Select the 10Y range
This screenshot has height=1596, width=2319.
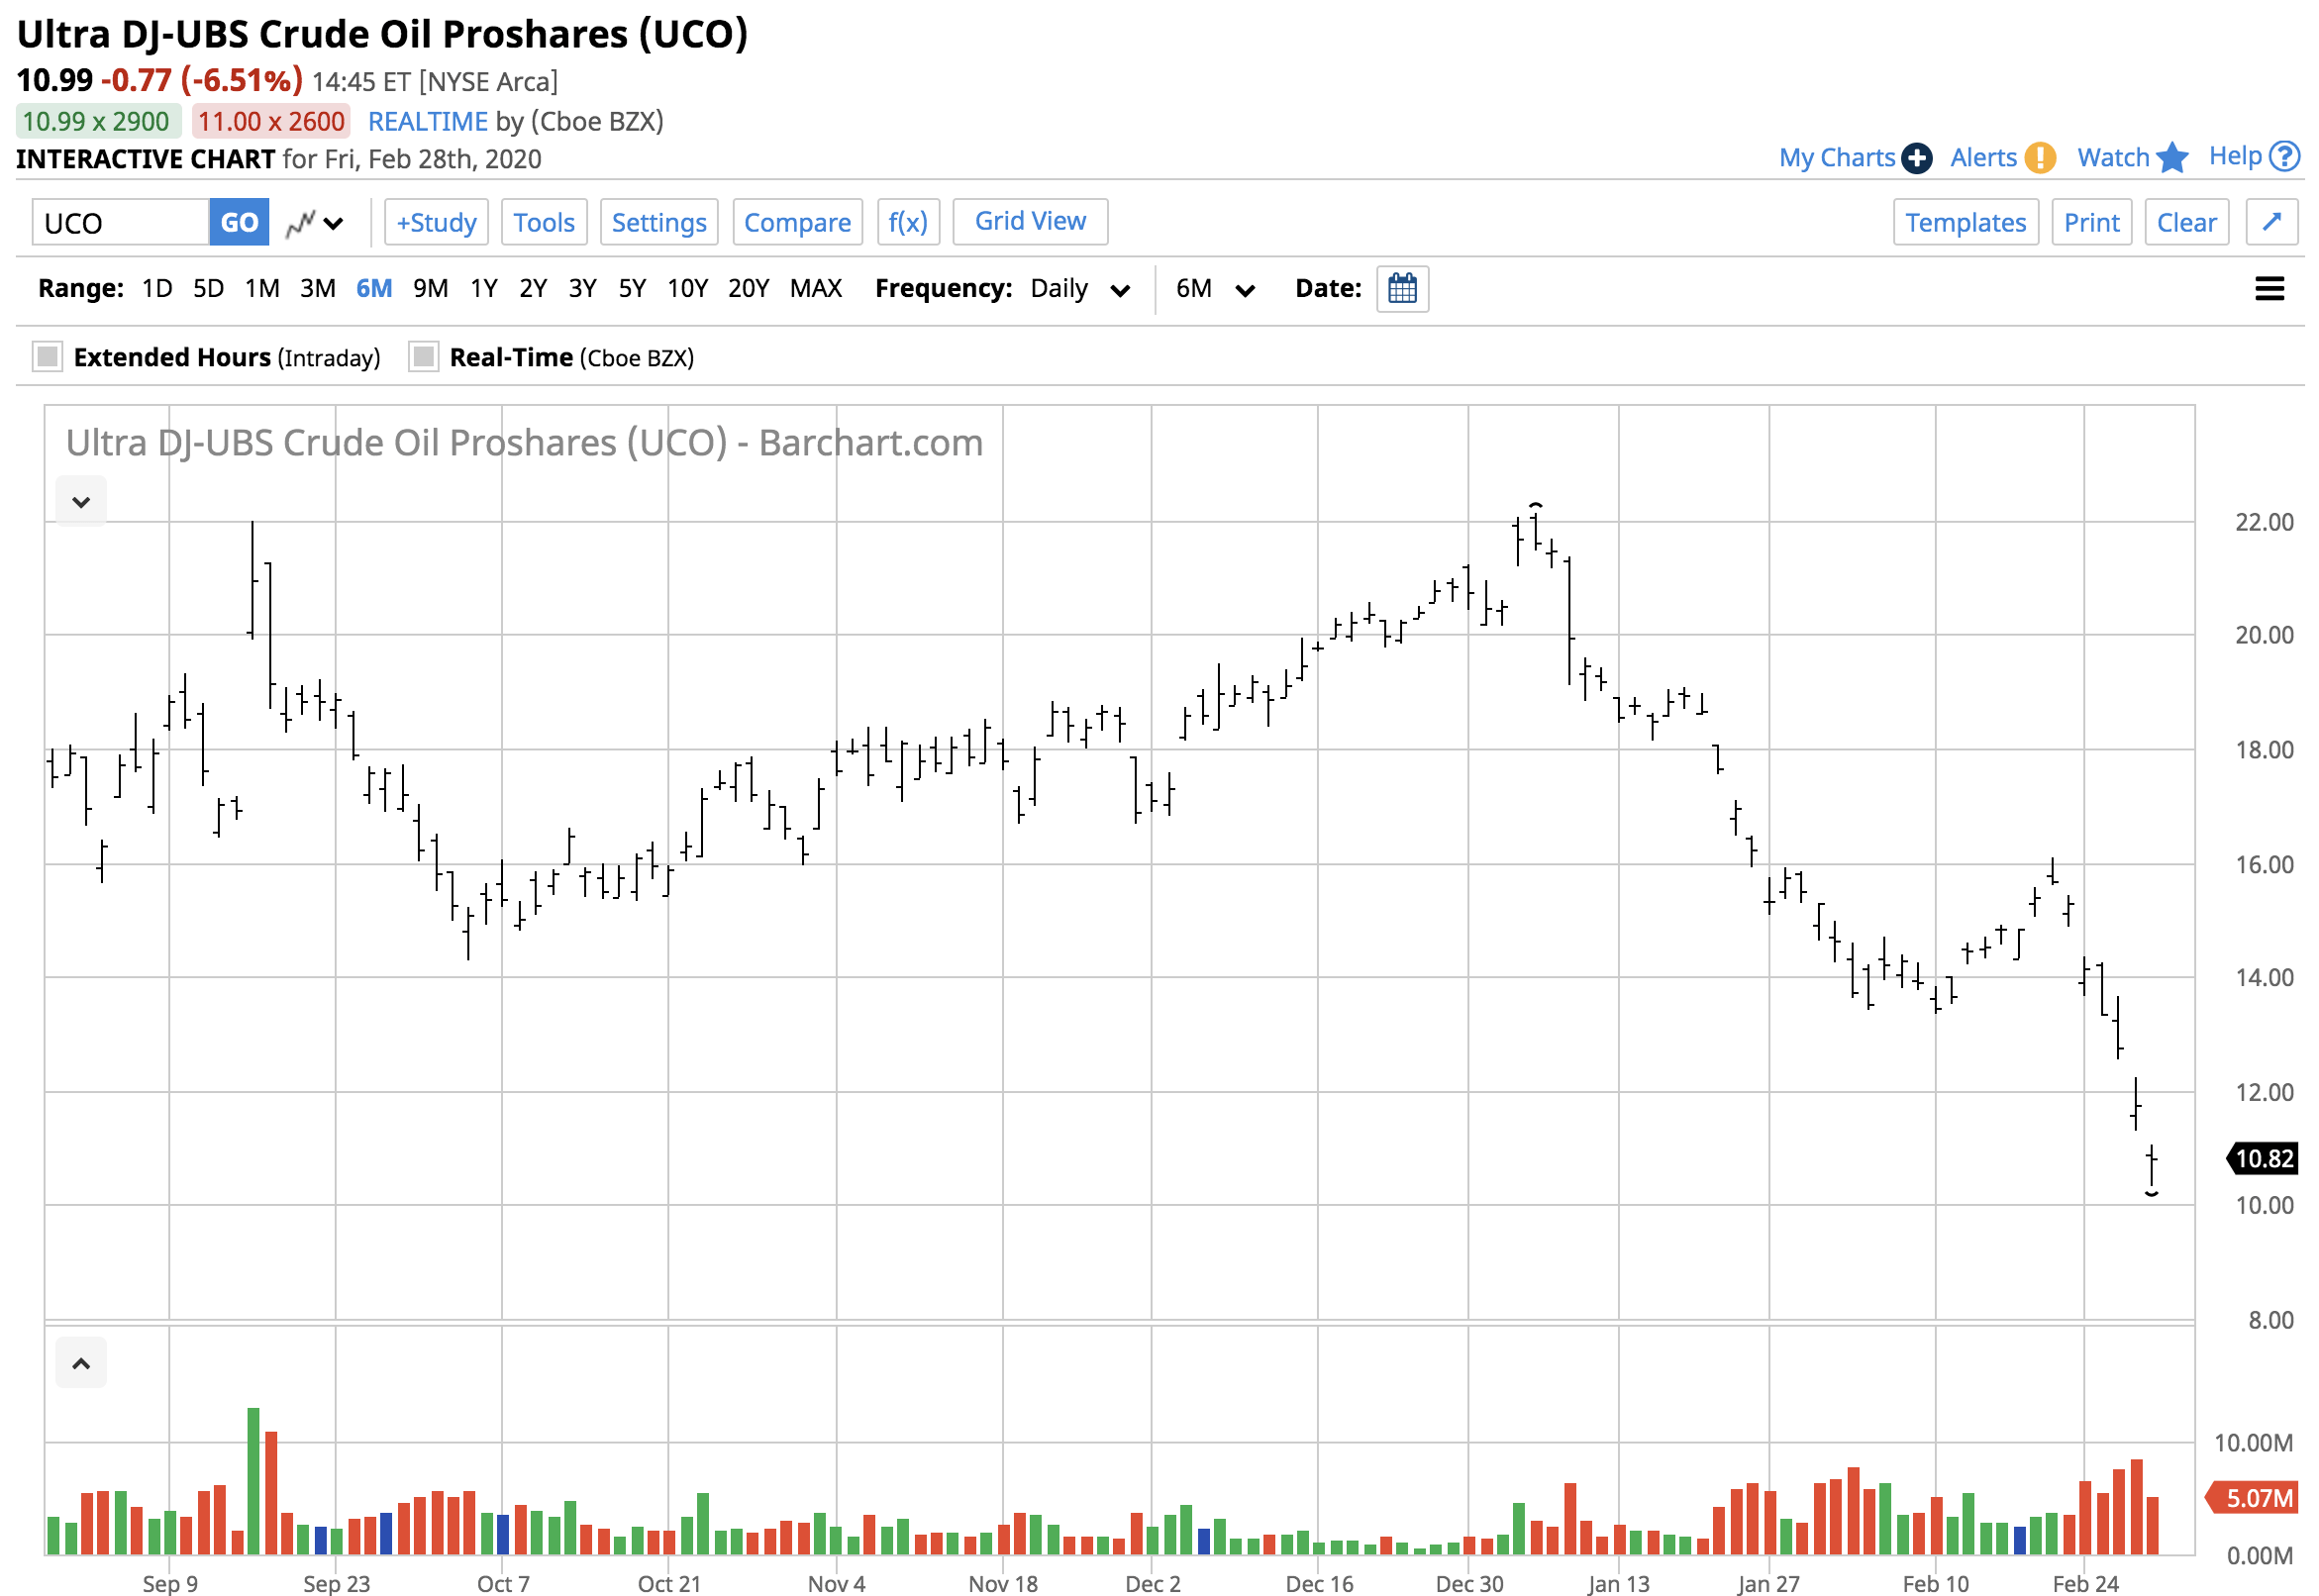pyautogui.click(x=687, y=289)
